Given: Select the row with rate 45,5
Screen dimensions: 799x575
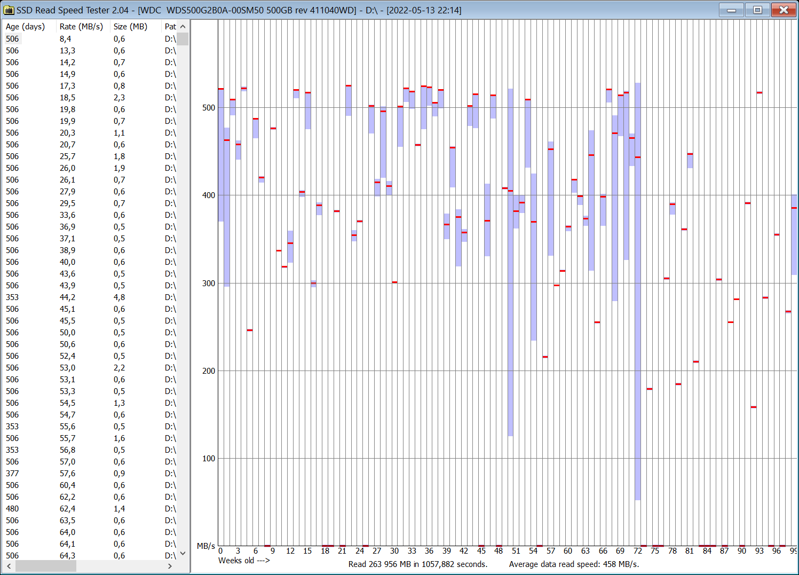Looking at the screenshot, I should tap(90, 321).
